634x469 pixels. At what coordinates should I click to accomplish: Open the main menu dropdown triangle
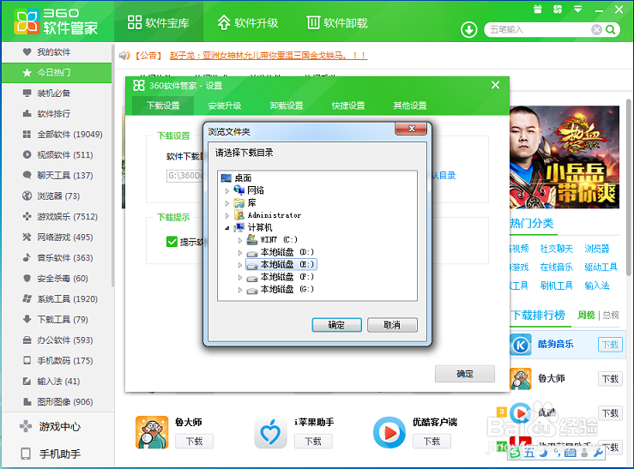click(x=577, y=9)
